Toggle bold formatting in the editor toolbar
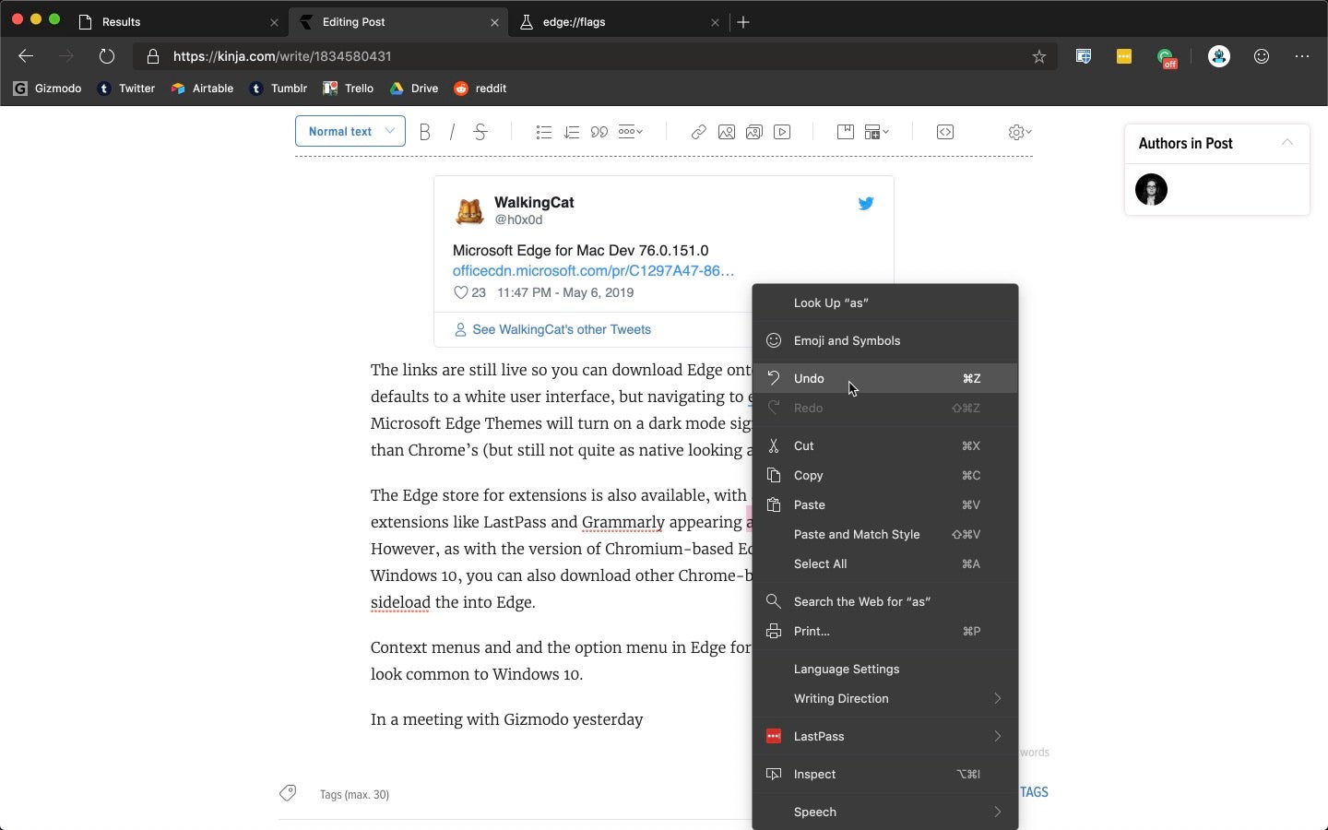This screenshot has width=1328, height=830. click(x=425, y=132)
